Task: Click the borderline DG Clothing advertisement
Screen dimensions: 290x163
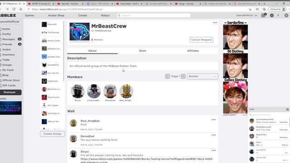Action: click(x=236, y=67)
